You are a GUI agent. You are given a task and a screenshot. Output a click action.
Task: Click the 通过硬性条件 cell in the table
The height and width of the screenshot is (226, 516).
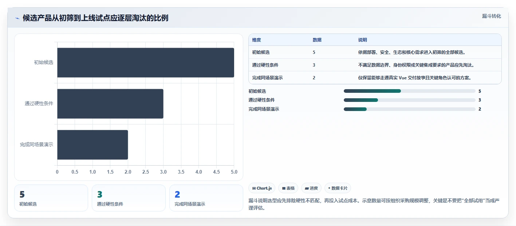point(265,65)
